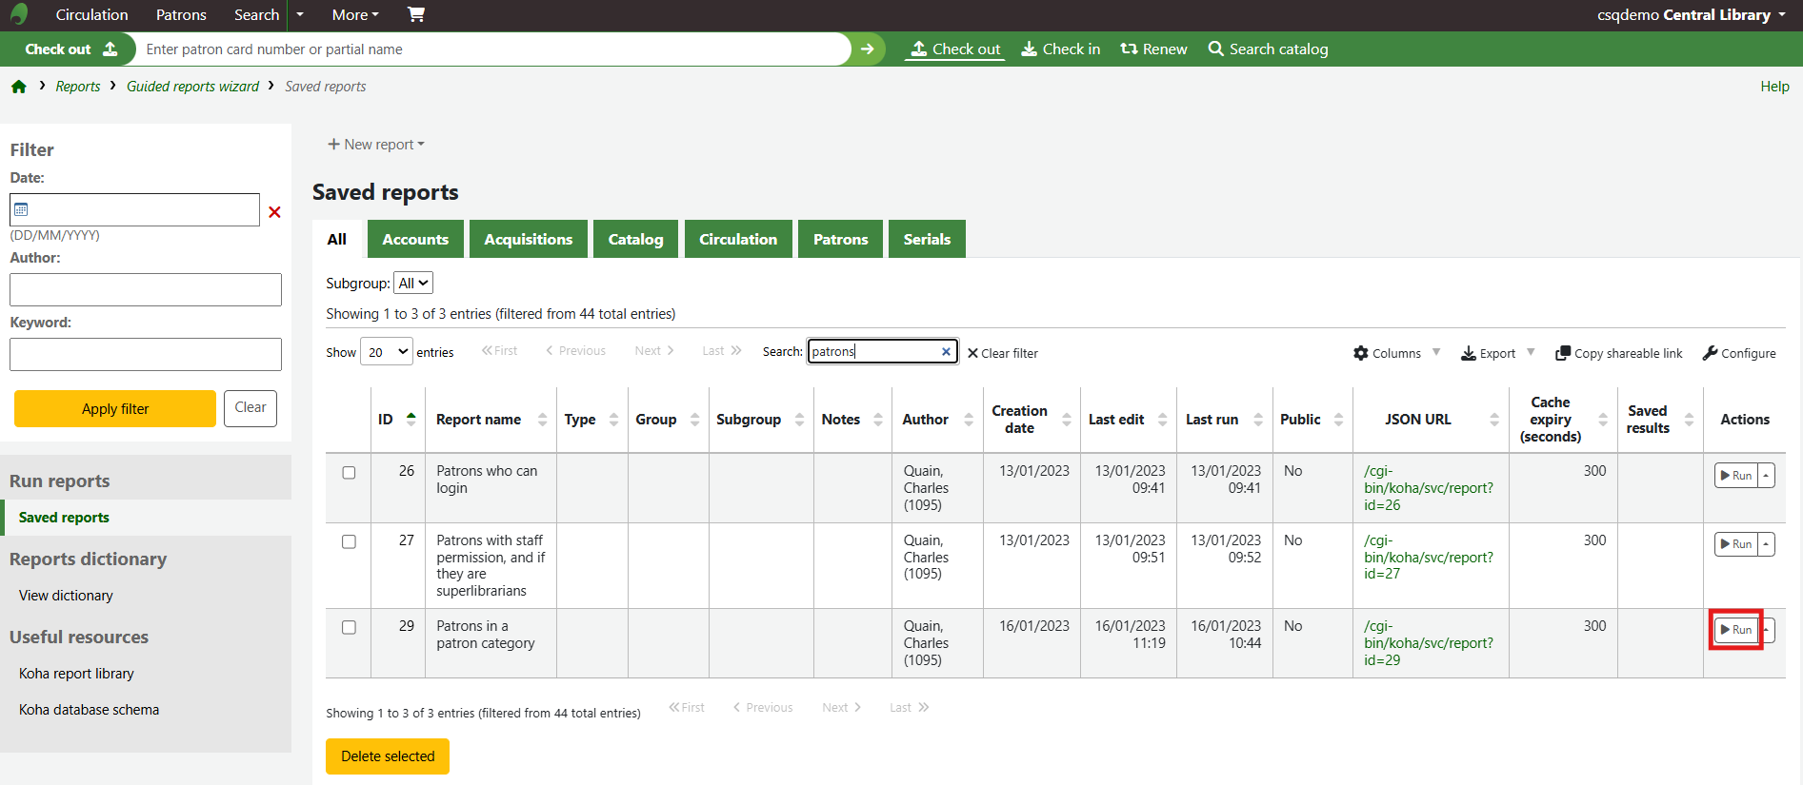Open the More menu in top bar
This screenshot has width=1803, height=785.
354,15
